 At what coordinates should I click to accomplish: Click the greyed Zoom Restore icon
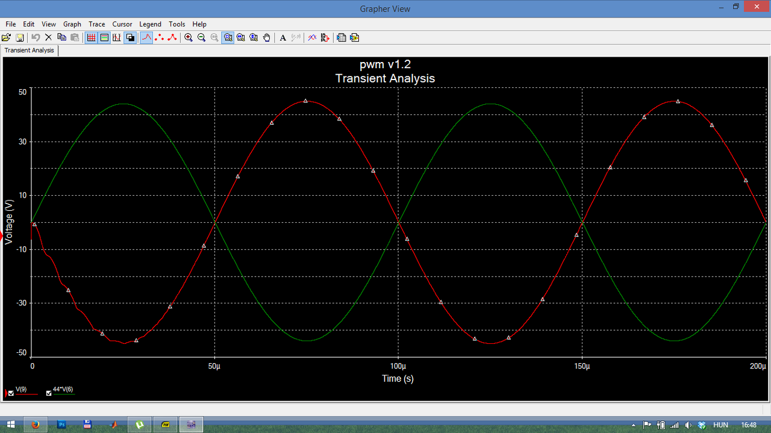coord(214,37)
